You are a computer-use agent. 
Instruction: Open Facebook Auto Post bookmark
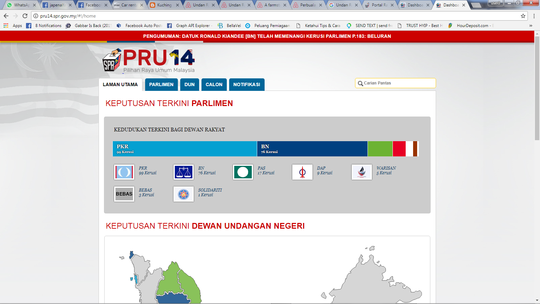pyautogui.click(x=139, y=26)
